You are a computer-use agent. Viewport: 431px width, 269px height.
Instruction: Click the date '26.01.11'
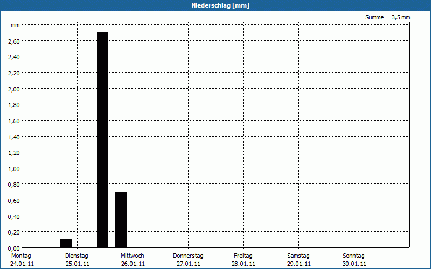click(x=133, y=264)
